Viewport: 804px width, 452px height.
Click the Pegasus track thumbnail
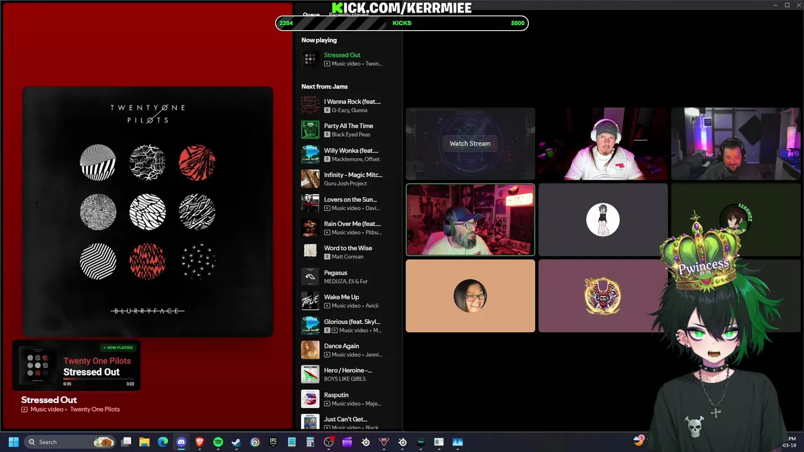(x=310, y=277)
